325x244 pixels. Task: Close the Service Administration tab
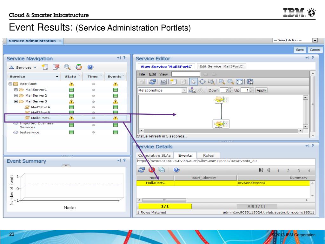coord(60,41)
